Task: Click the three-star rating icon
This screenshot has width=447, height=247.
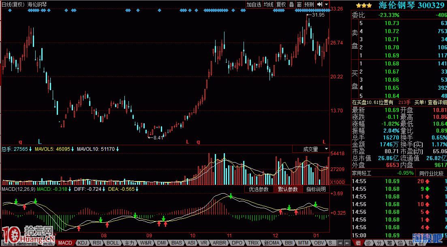Action: [364, 5]
